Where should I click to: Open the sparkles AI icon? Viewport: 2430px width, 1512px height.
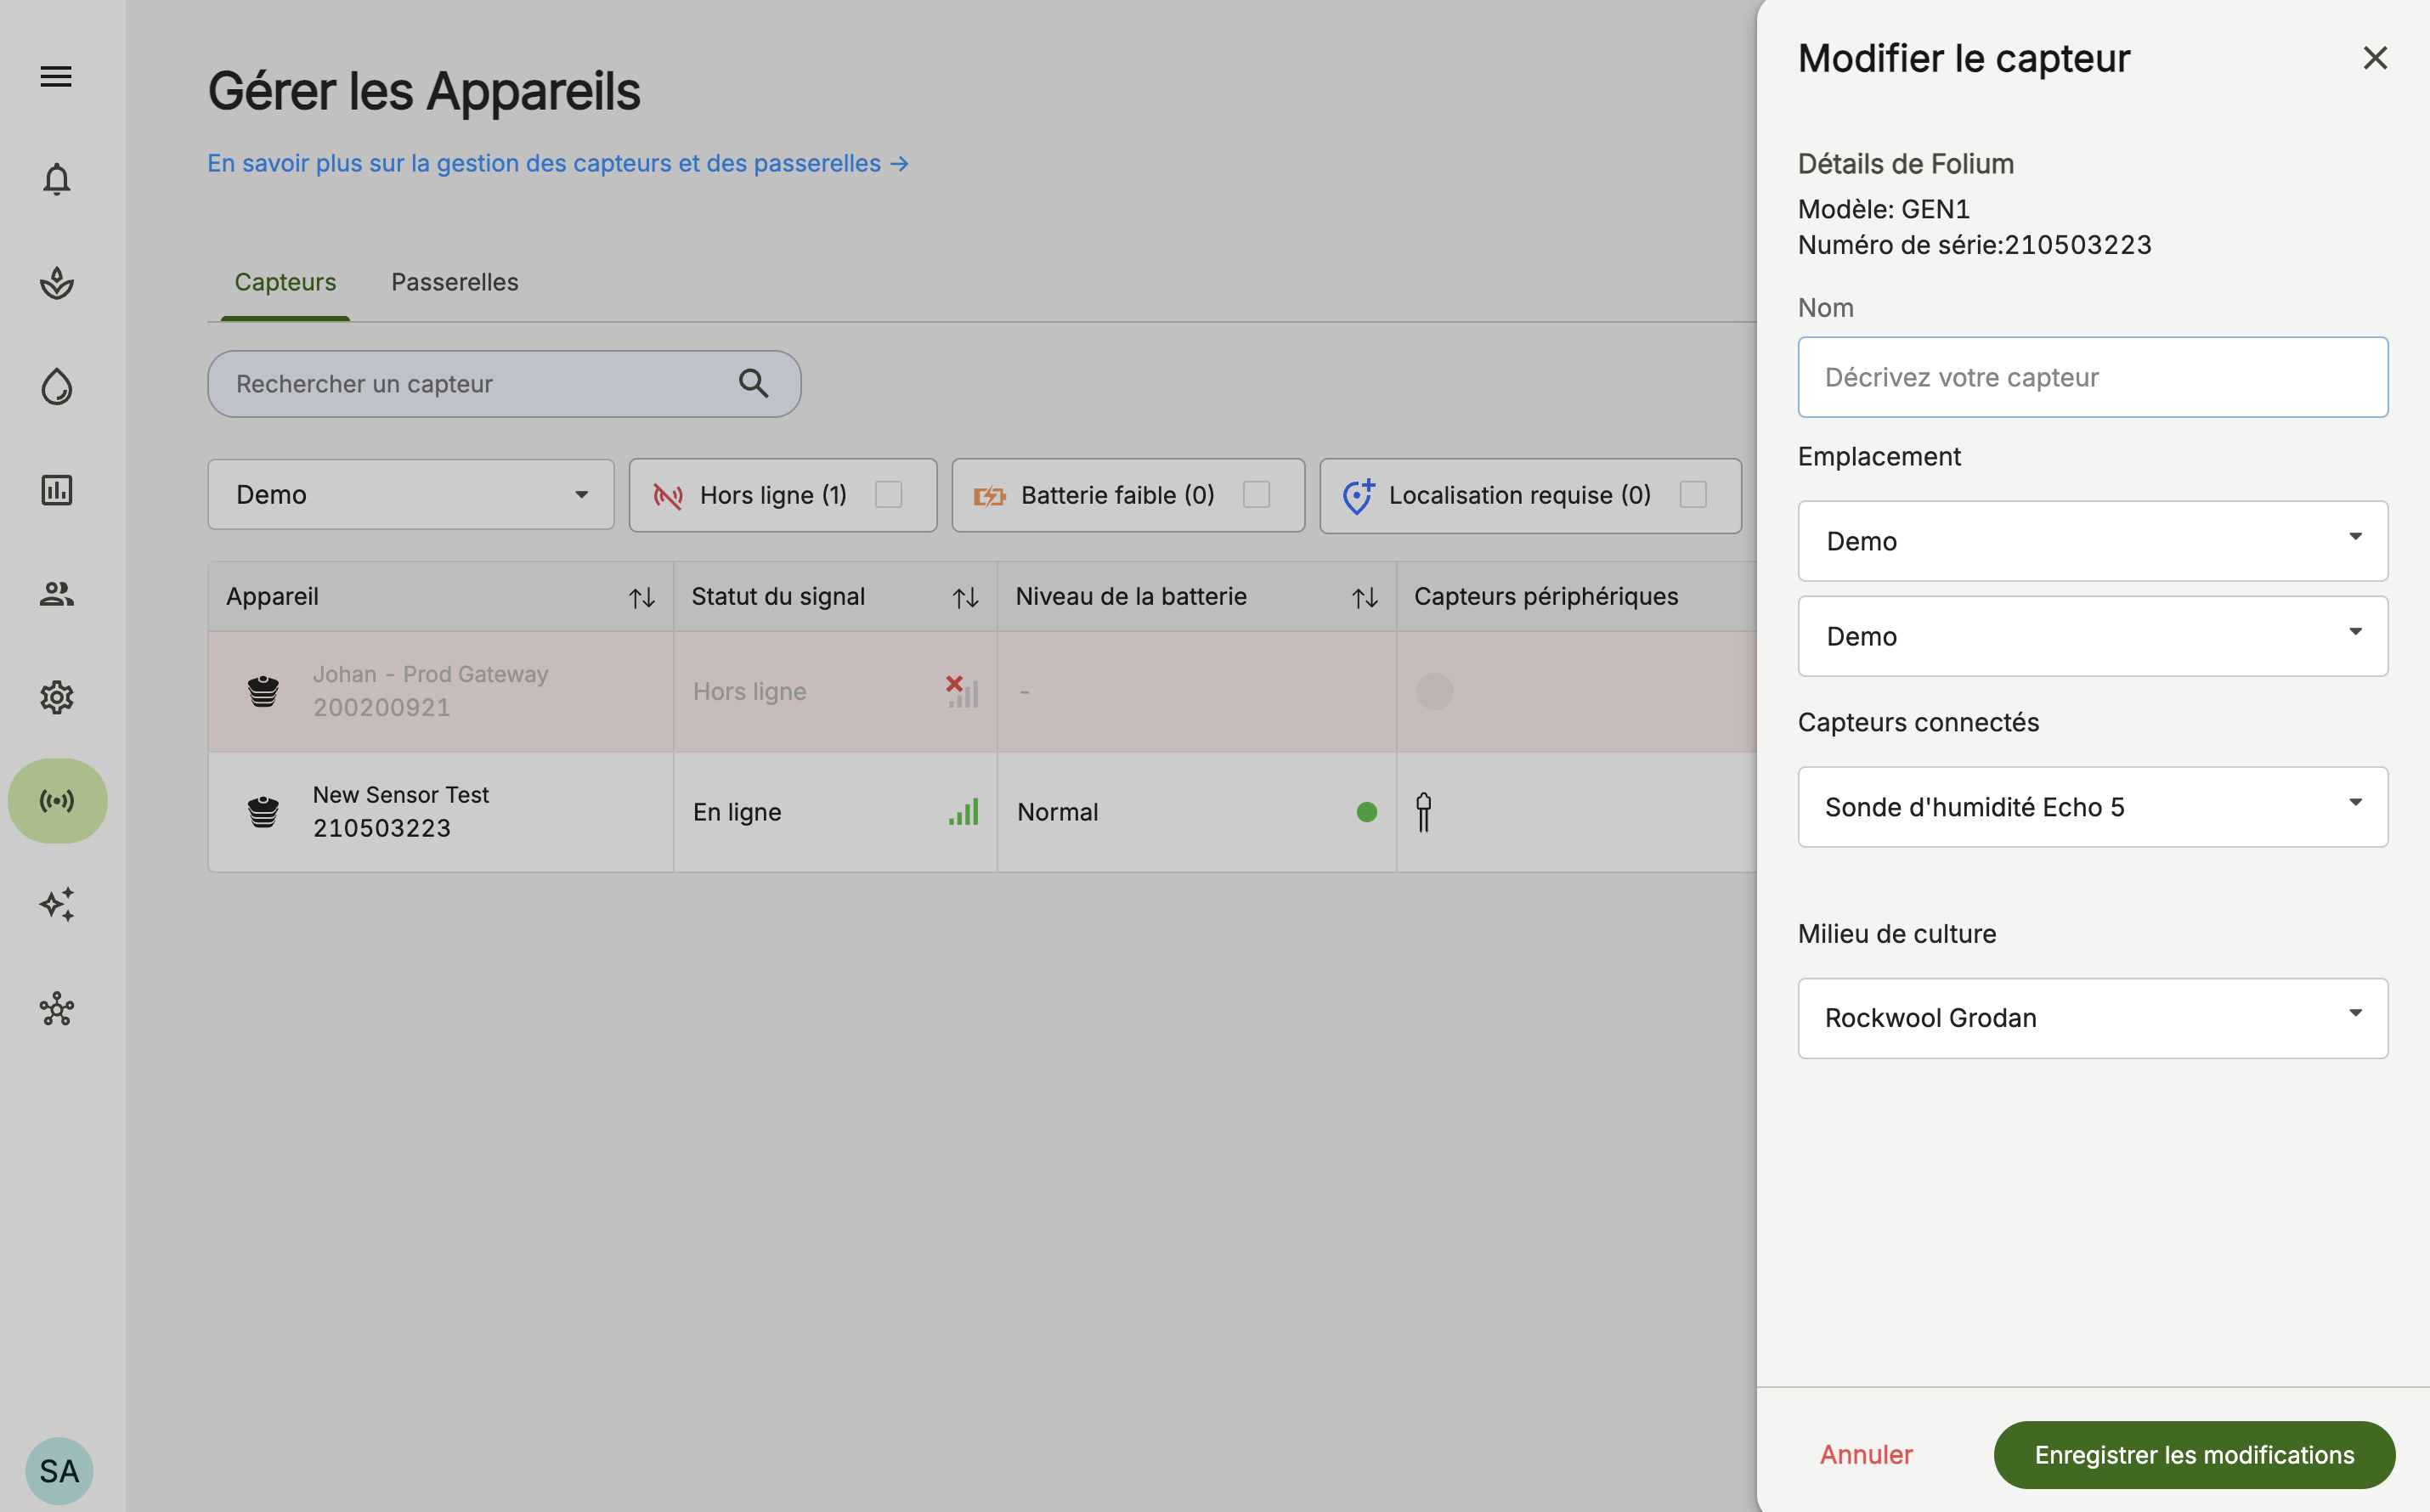pyautogui.click(x=57, y=904)
